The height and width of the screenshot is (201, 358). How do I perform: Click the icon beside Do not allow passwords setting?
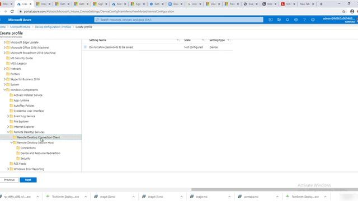(85, 47)
